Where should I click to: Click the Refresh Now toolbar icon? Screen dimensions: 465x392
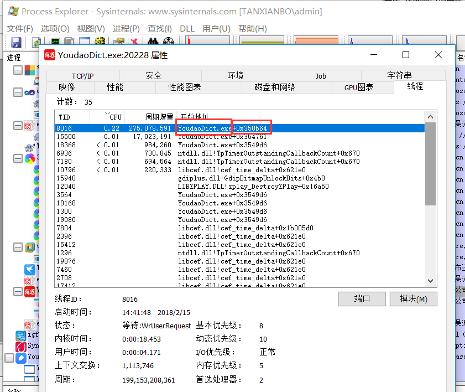coord(36,42)
